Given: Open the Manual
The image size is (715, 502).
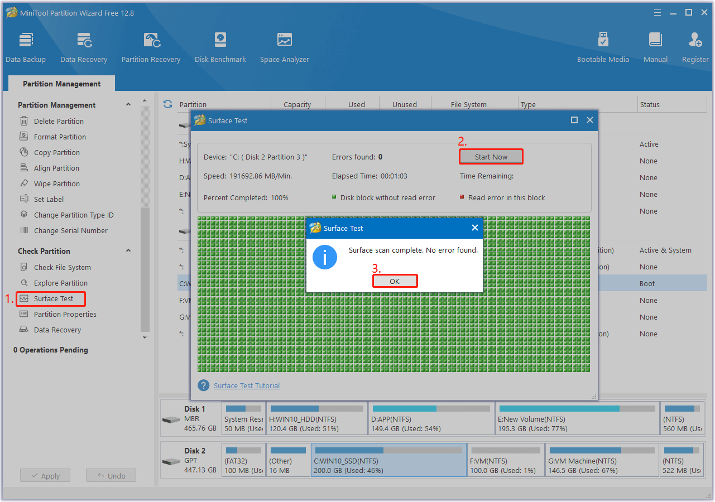Looking at the screenshot, I should click(655, 47).
